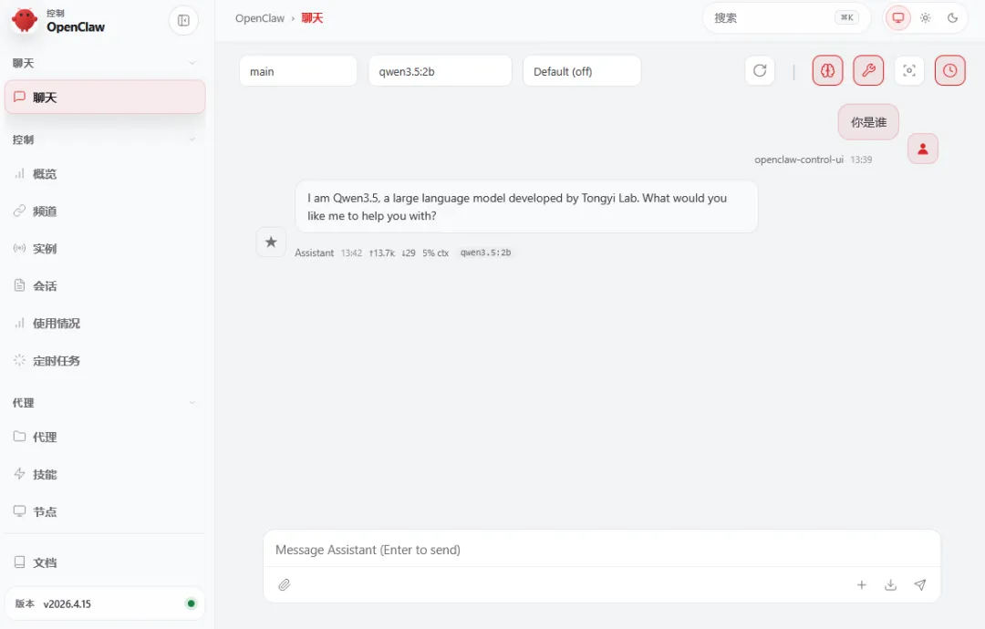Click the assistant star avatar icon
Viewport: 985px width, 629px height.
pyautogui.click(x=271, y=242)
